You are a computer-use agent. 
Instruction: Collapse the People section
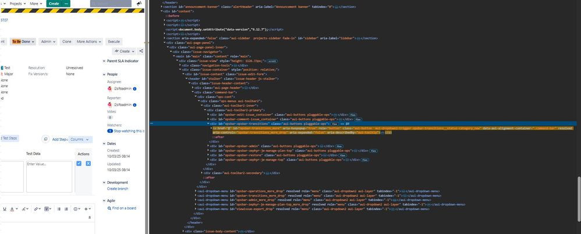(x=104, y=75)
